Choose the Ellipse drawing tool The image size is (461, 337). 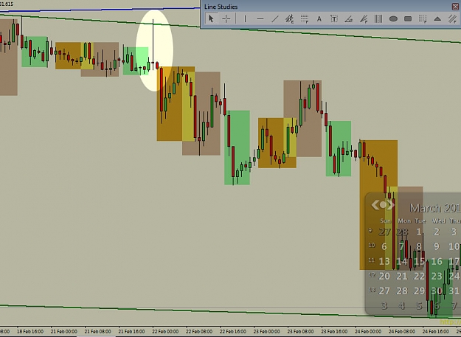(393, 18)
